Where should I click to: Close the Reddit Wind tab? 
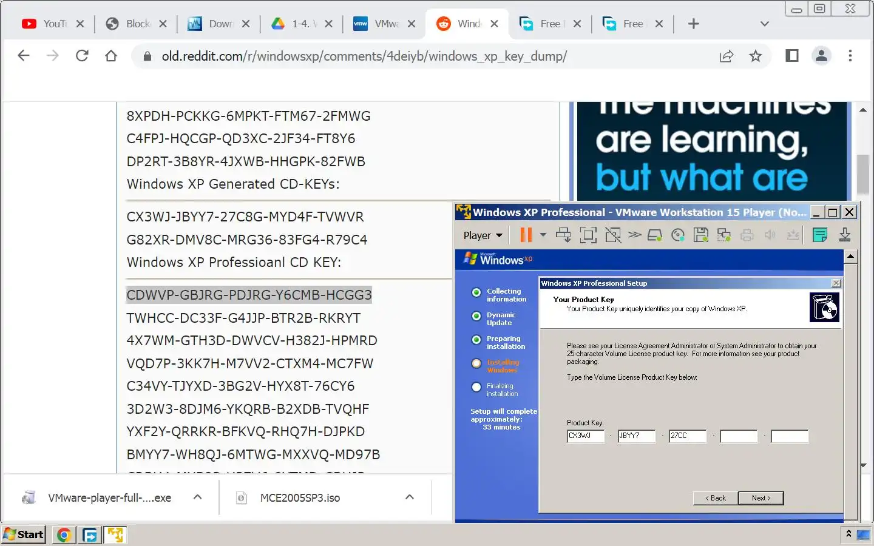tap(494, 24)
